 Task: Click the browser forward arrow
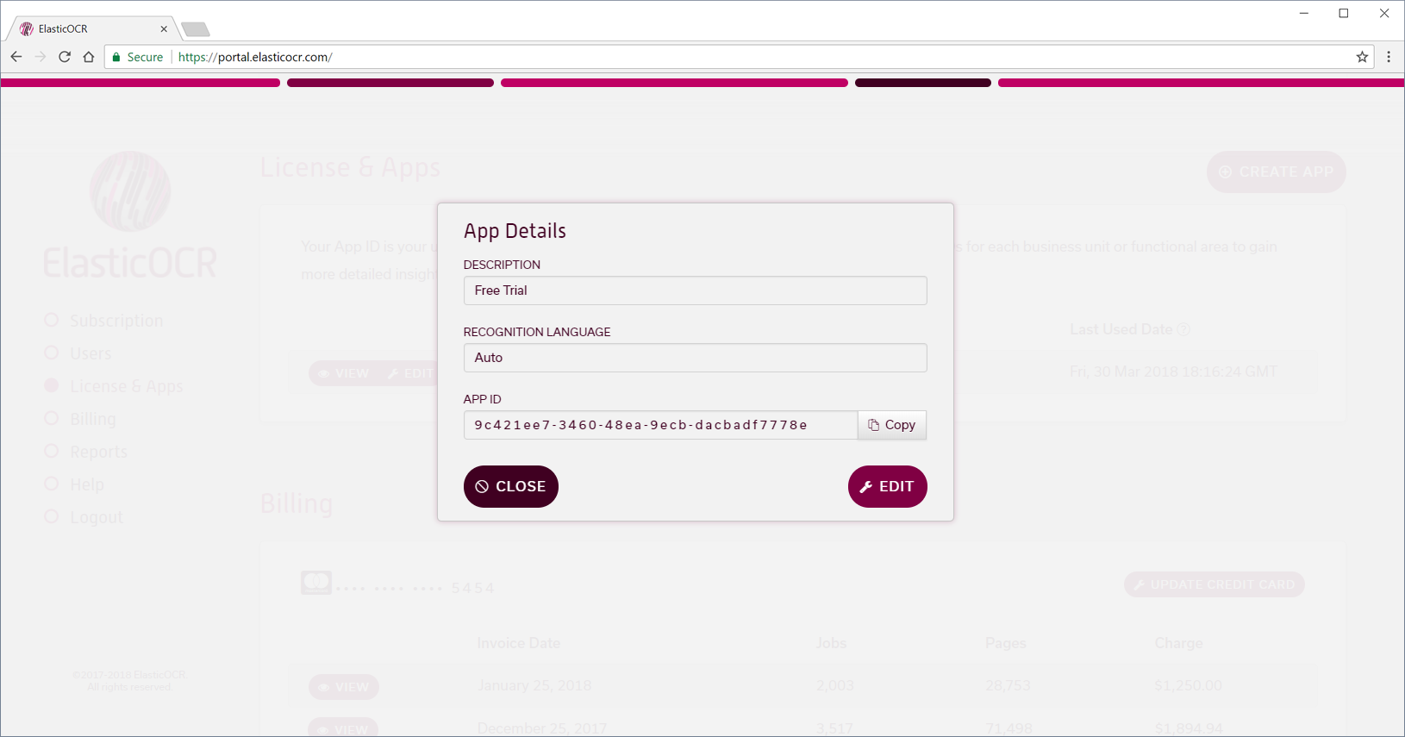pyautogui.click(x=41, y=57)
